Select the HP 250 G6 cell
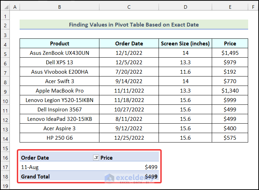The width and height of the screenshot is (259, 190). pos(59,138)
